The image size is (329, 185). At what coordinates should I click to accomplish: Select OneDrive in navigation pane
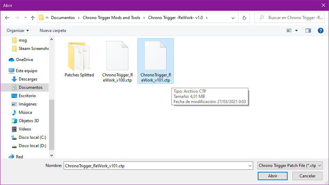[21, 60]
